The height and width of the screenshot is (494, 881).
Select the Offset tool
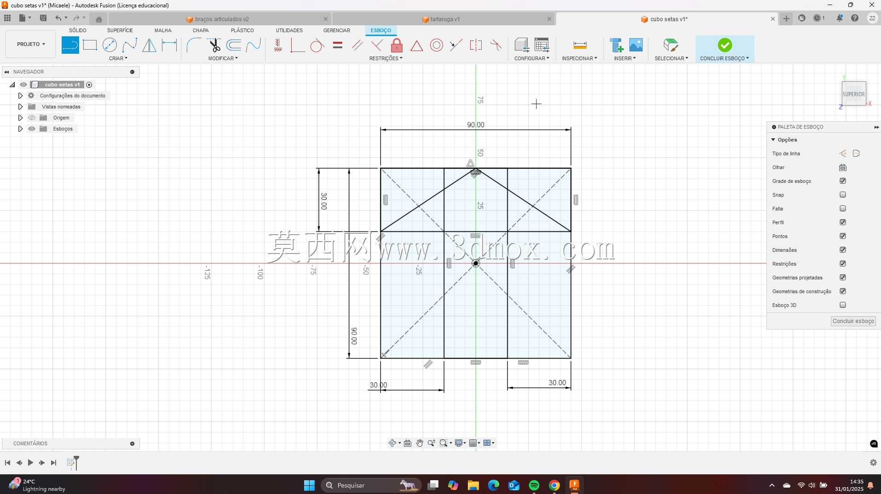click(234, 45)
